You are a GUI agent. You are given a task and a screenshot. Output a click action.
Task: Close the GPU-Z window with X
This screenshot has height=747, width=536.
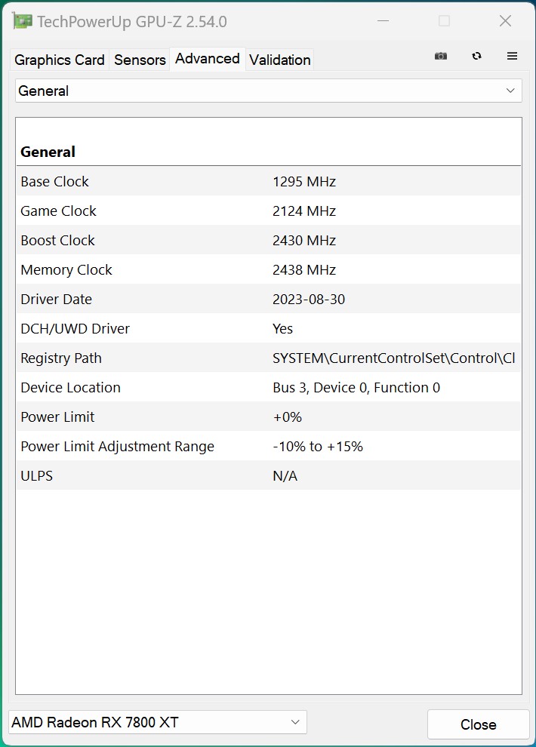pos(505,21)
